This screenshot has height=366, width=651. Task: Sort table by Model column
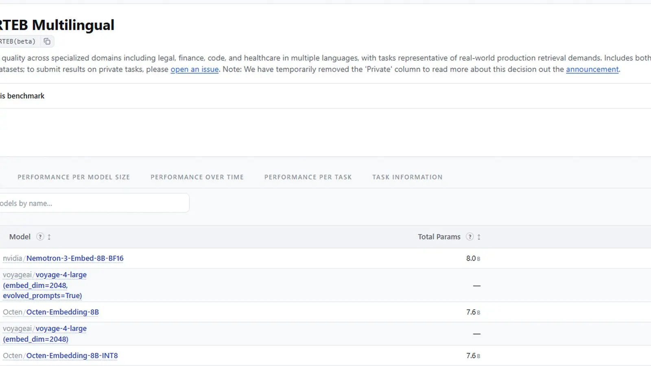point(49,237)
